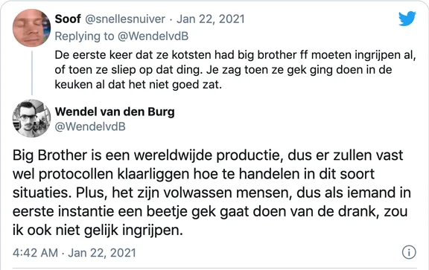The width and height of the screenshot is (429, 270).
Task: Click the tweet line starting "Big Brother is een"
Action: [x=208, y=155]
